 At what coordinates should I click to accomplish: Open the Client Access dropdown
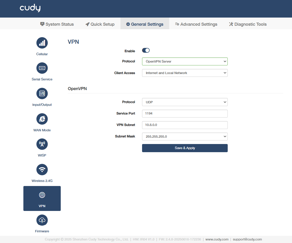[x=185, y=73]
